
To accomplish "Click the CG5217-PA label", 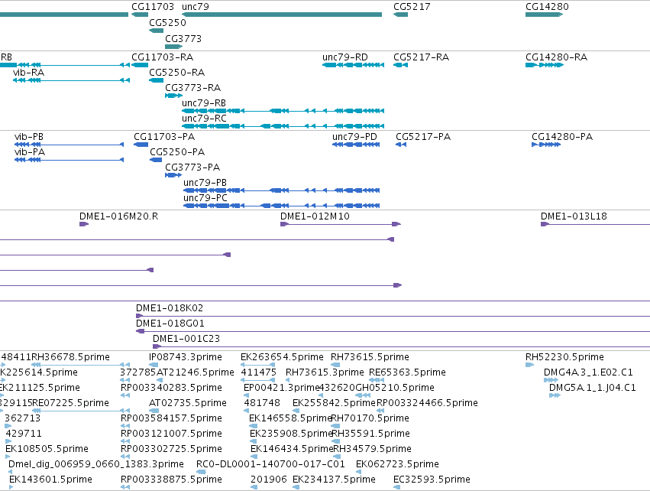I will point(423,137).
